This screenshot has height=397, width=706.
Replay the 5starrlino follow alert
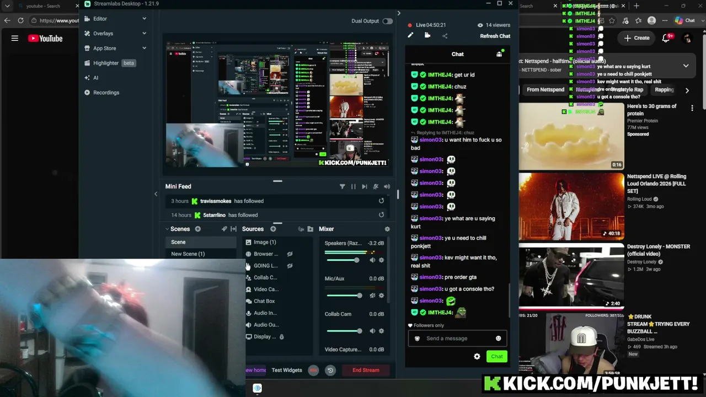(381, 215)
